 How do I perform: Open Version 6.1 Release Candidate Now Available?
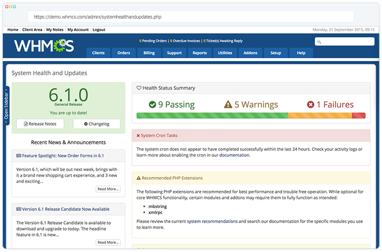point(66,209)
